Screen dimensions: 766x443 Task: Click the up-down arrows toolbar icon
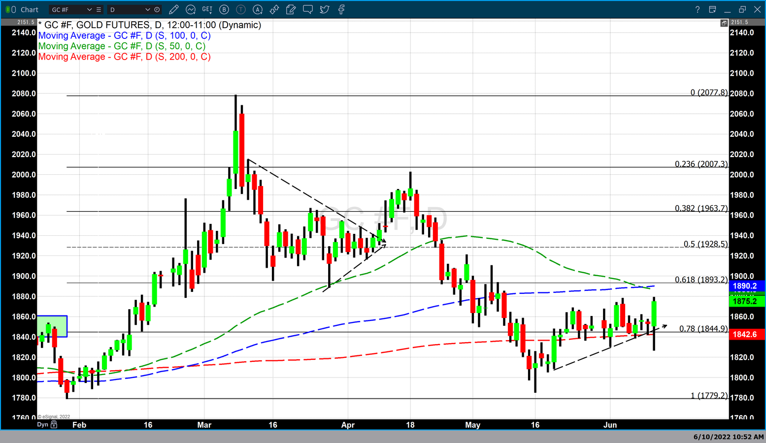[274, 9]
